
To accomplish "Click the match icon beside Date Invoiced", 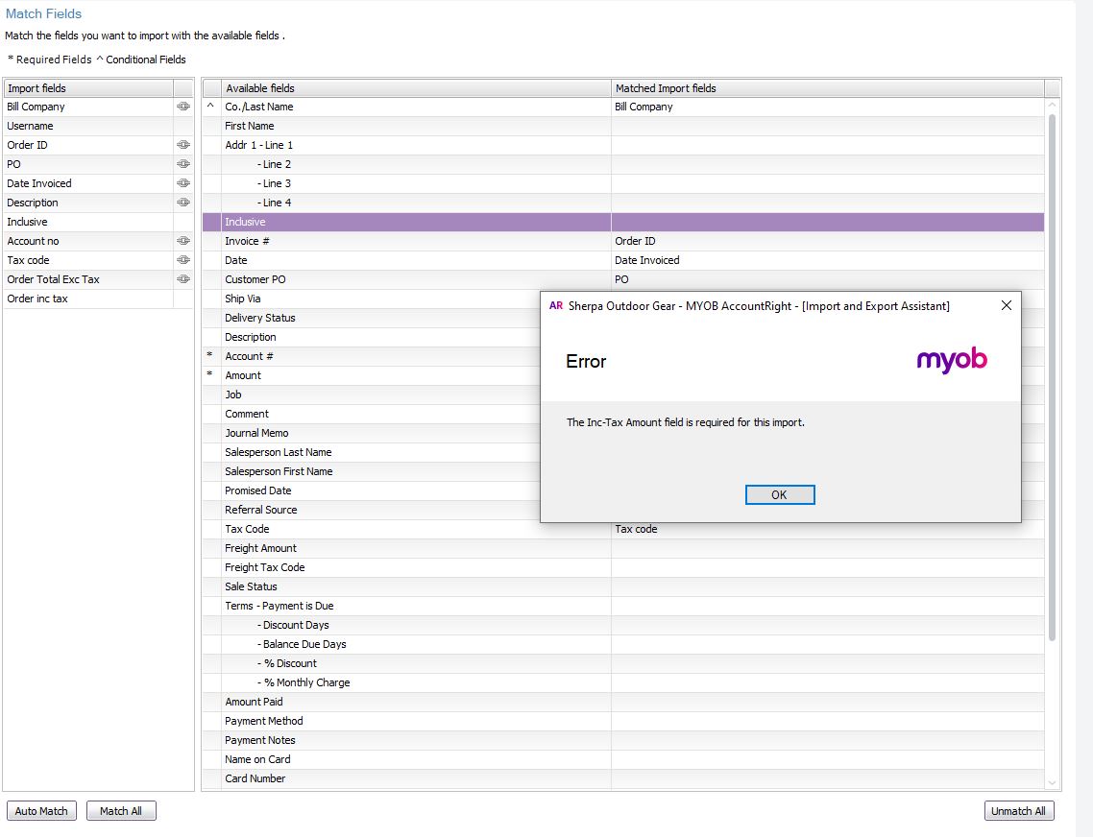I will [x=183, y=183].
